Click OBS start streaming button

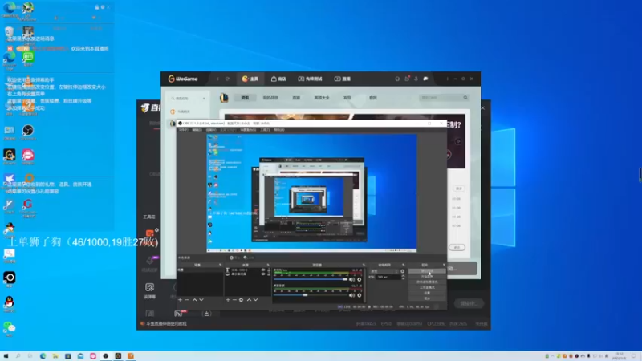tap(427, 271)
